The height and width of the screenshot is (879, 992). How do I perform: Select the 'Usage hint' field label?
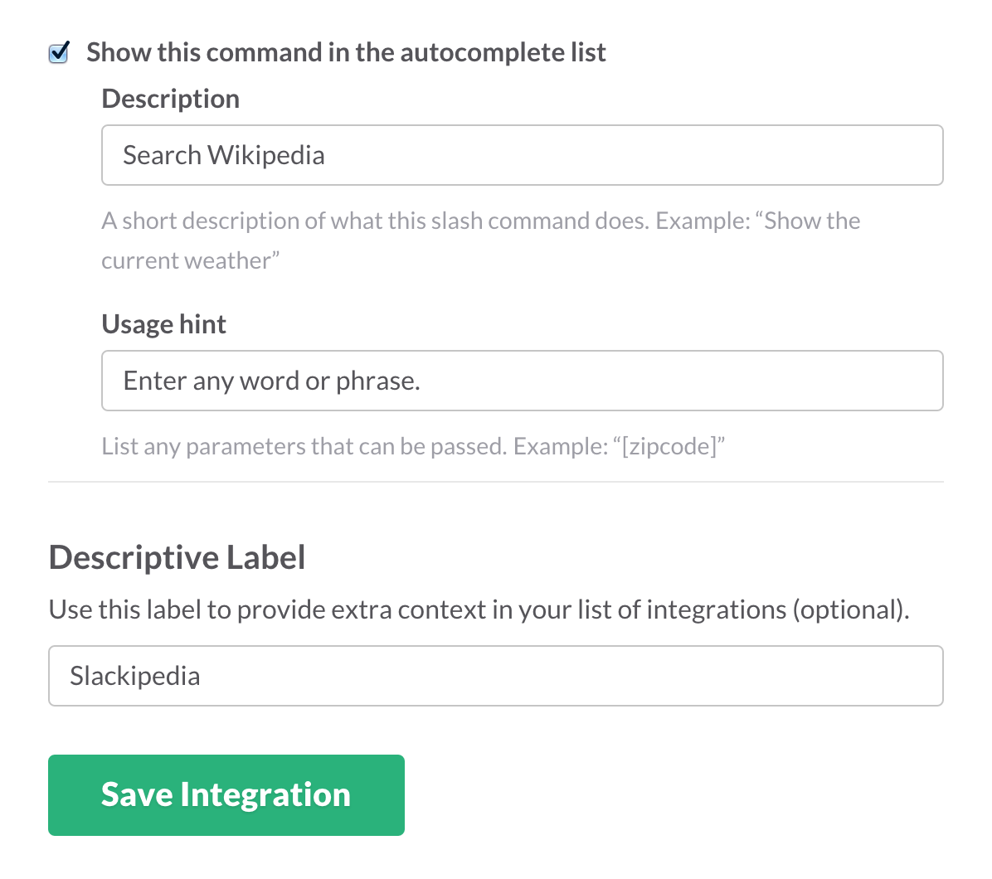coord(163,324)
